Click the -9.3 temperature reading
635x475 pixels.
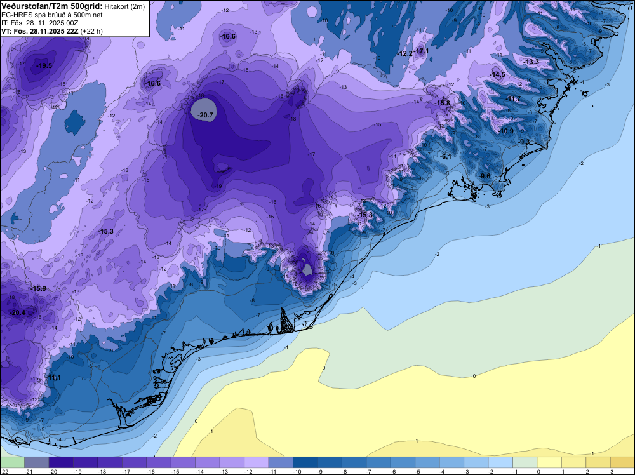tap(524, 142)
